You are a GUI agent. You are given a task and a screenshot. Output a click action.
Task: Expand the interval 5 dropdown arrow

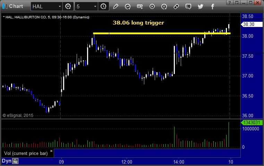click(95, 7)
